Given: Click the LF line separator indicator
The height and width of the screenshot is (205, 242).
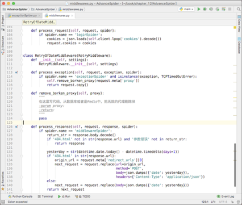Looking at the screenshot, I should [213, 202].
